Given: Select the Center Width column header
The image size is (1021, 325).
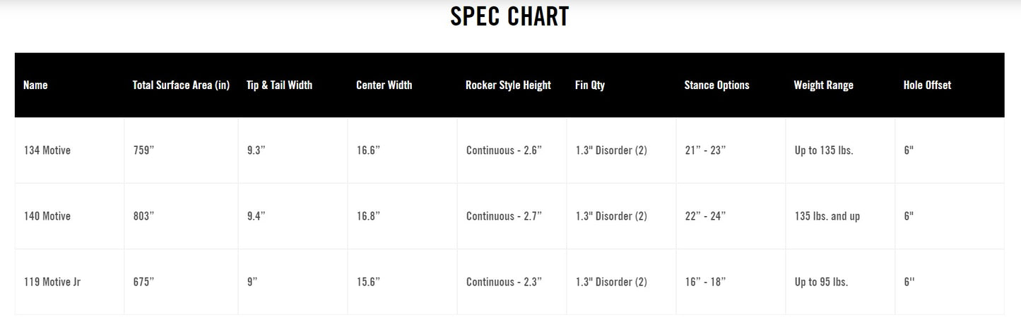Looking at the screenshot, I should coord(384,85).
